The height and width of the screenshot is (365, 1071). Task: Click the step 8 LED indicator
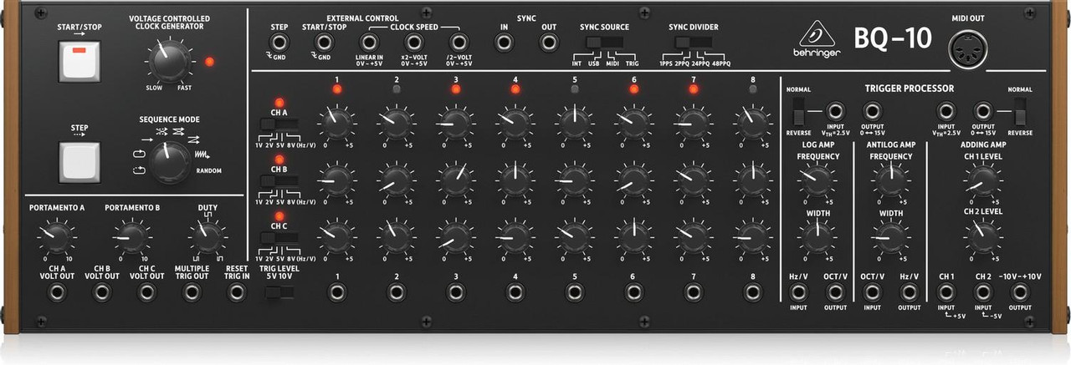coord(753,89)
